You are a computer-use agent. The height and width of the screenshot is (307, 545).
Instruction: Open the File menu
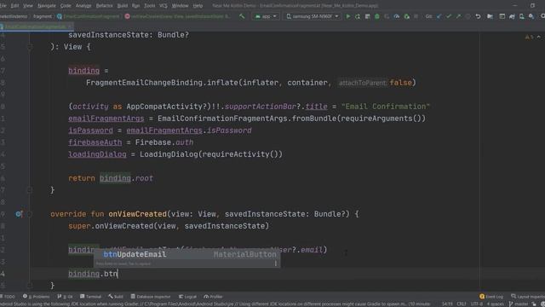3,6
